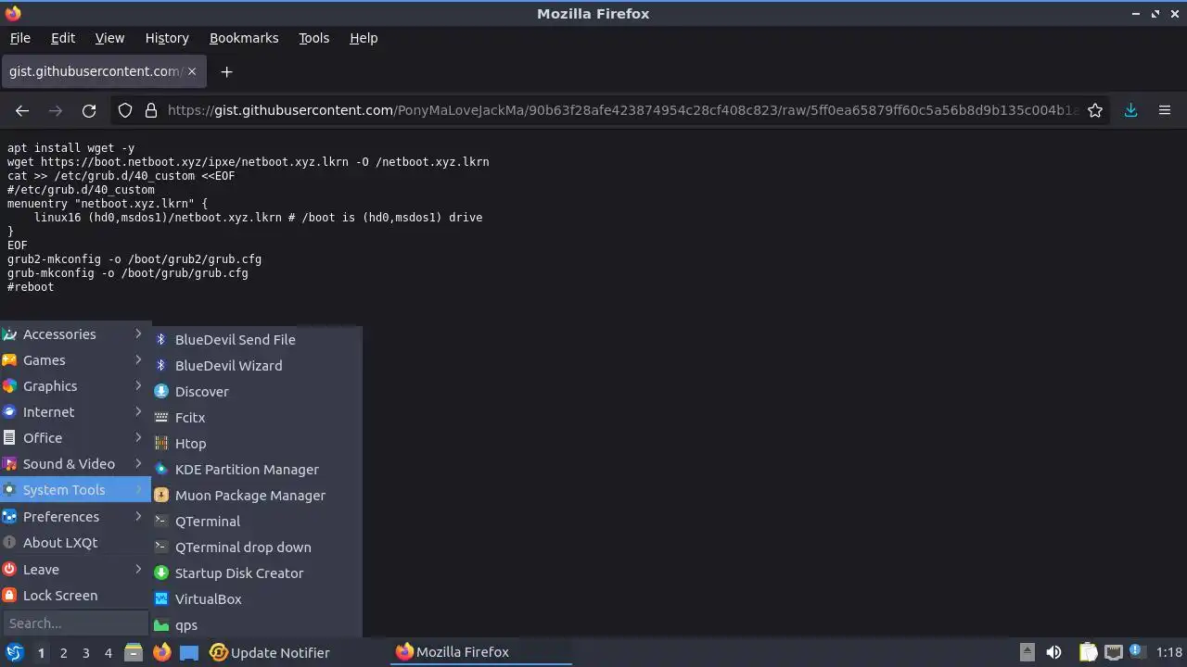Open a new tab with plus button

pos(226,71)
